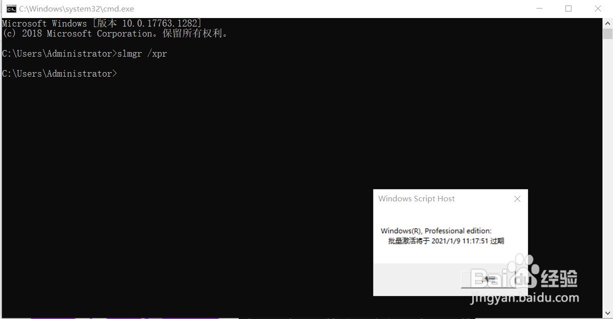This screenshot has height=319, width=613.
Task: Click the scrollbar up arrow in cmd
Action: [x=607, y=23]
